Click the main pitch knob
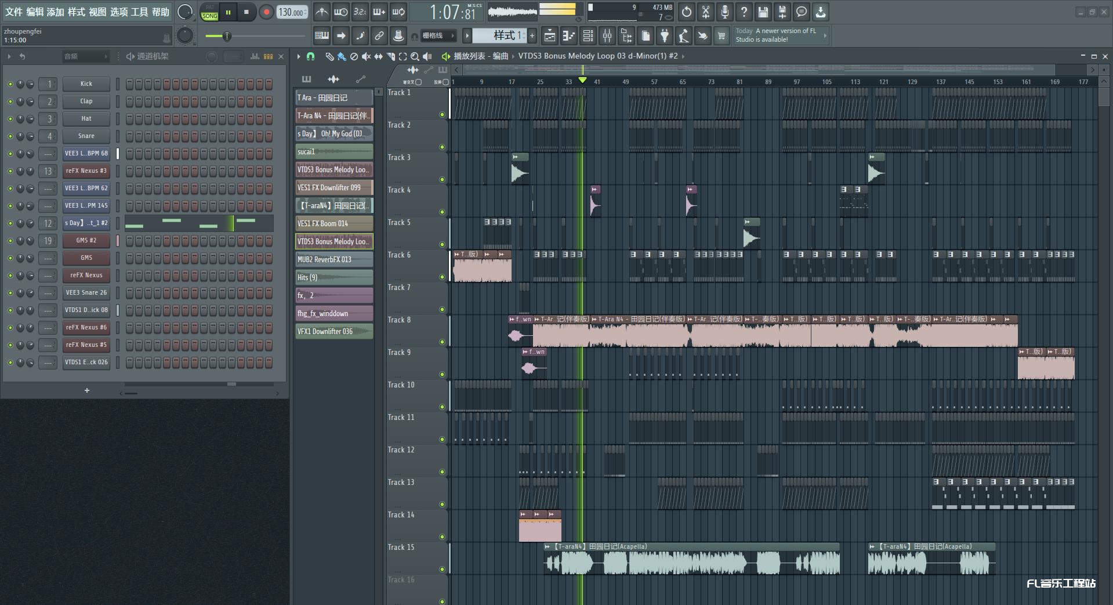Viewport: 1113px width, 605px height. pos(185,36)
